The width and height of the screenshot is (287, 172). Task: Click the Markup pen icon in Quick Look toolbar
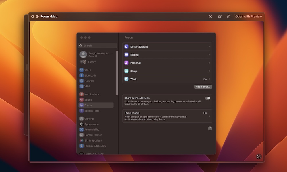click(x=210, y=16)
